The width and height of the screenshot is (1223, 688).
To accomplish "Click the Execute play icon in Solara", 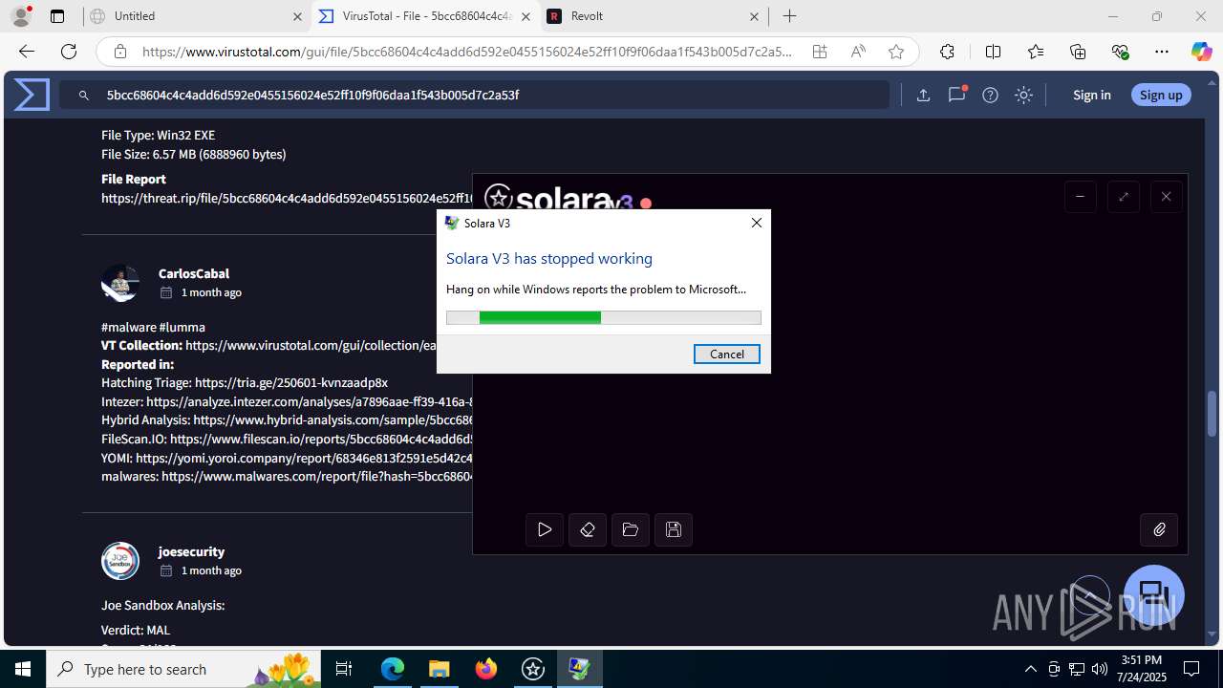I will (545, 529).
